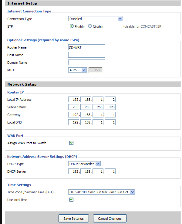
Task: Toggle the Use local time checkbox
Action: pyautogui.click(x=71, y=200)
